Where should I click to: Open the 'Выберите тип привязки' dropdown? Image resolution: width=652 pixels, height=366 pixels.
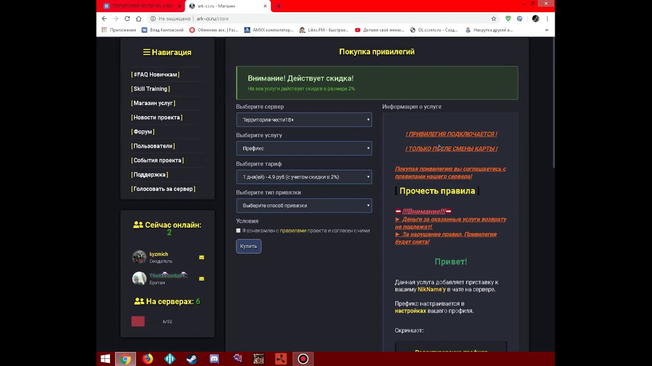[304, 205]
